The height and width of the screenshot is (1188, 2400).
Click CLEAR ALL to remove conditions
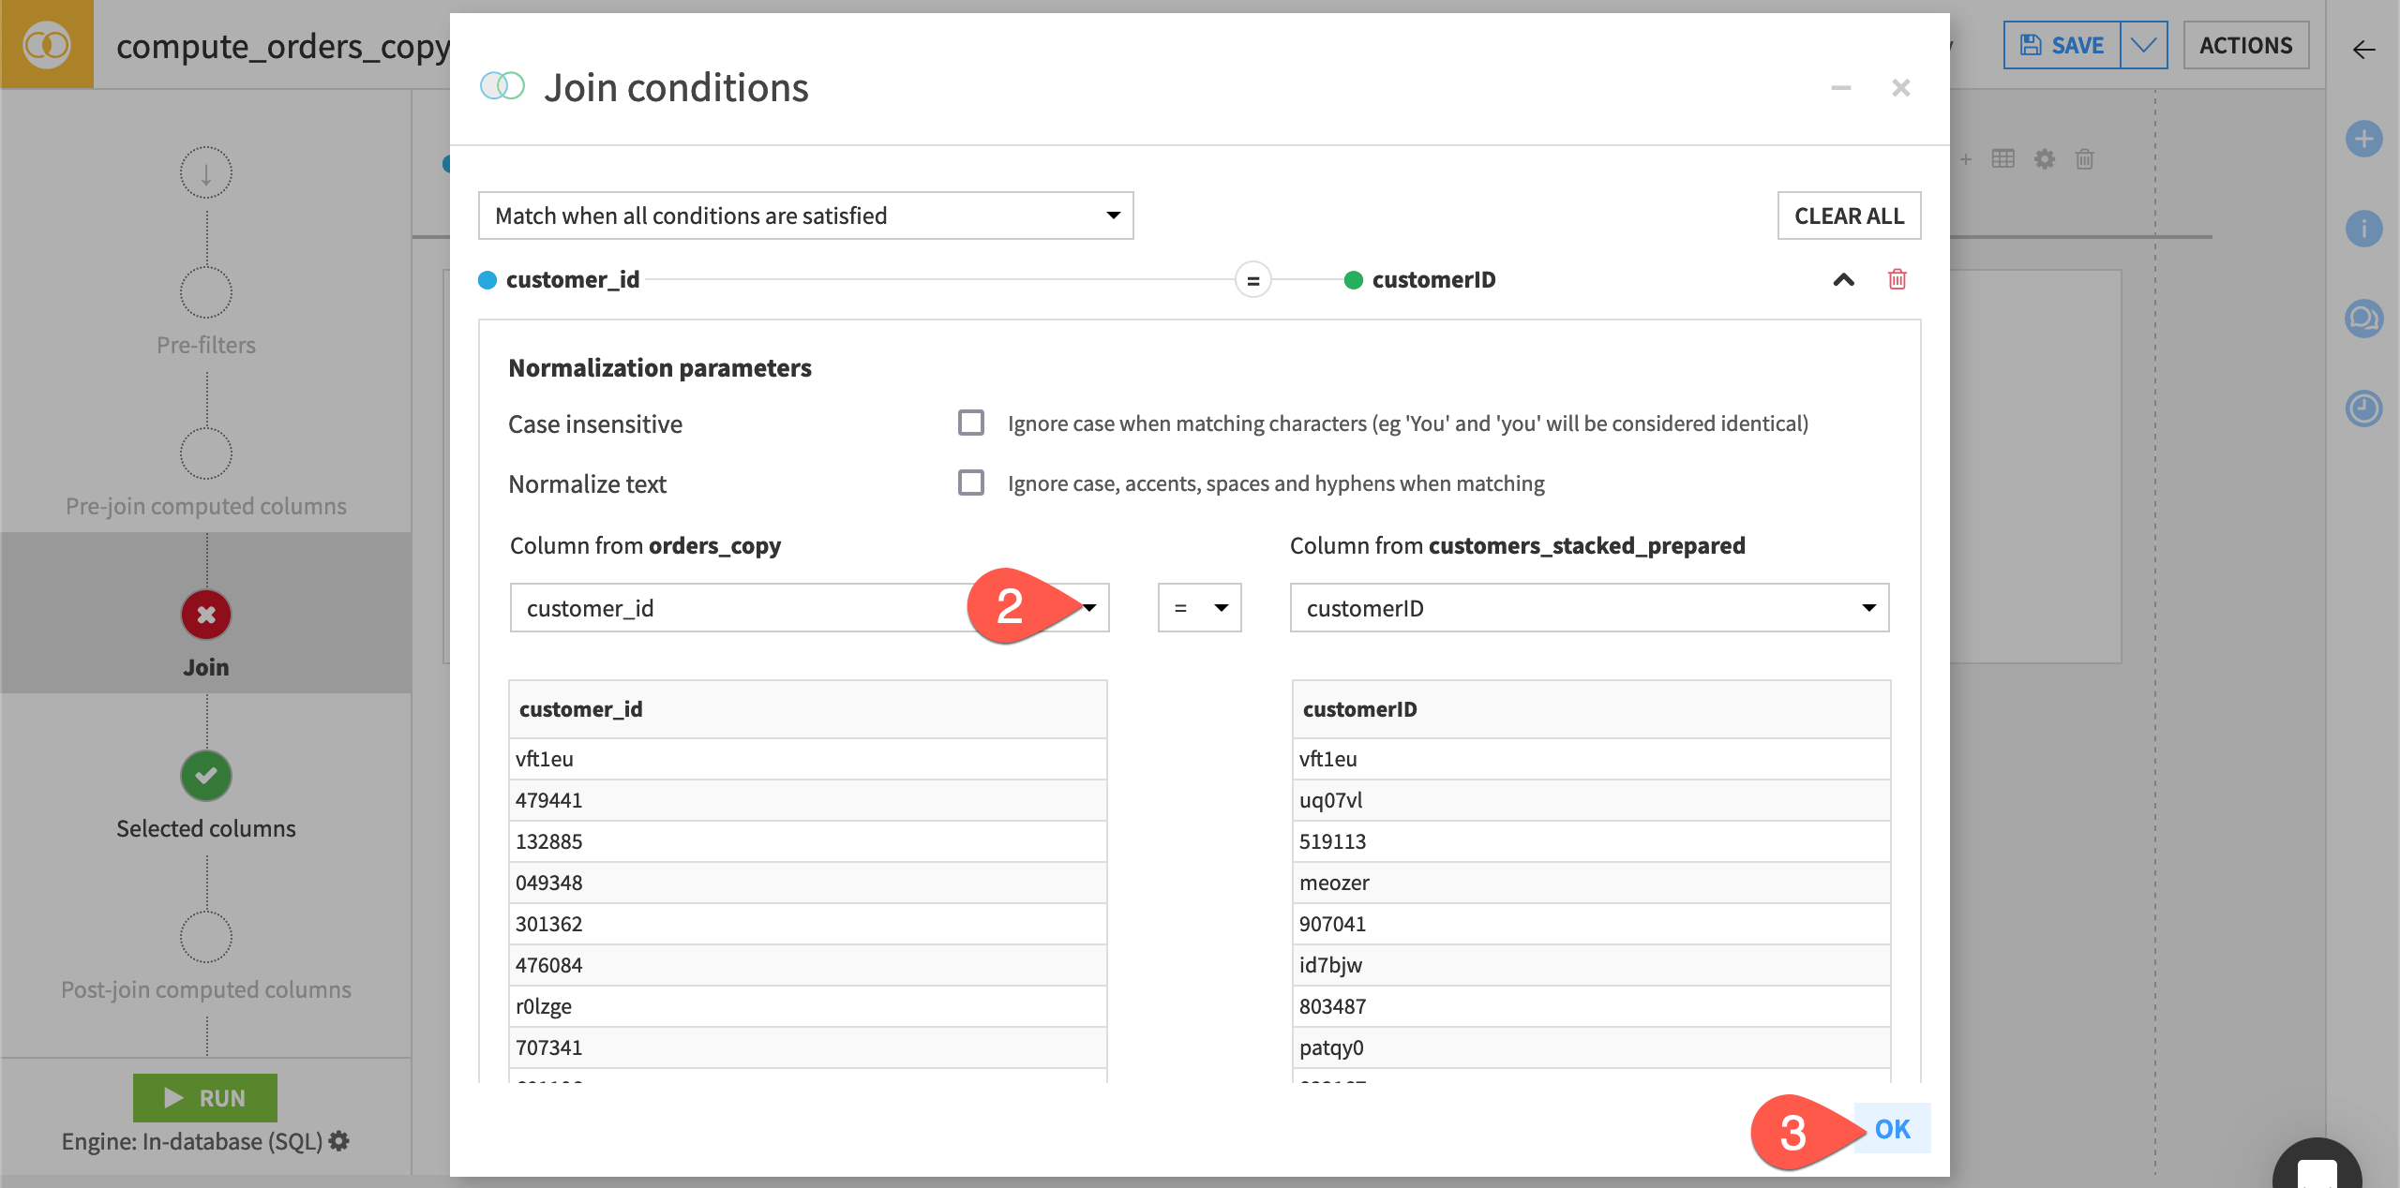[x=1848, y=215]
